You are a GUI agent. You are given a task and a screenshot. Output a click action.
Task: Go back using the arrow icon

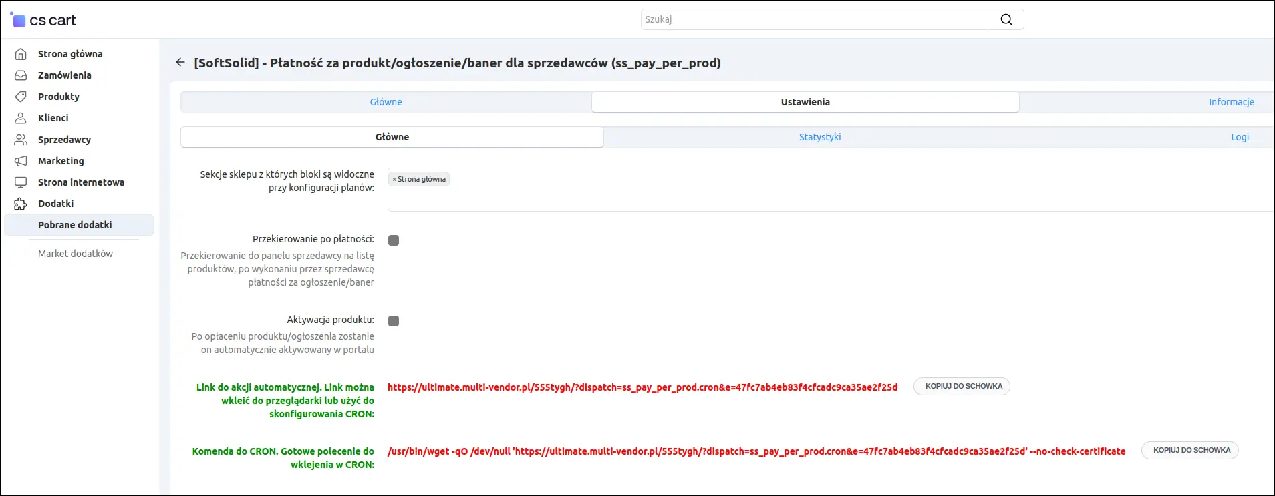click(x=180, y=62)
